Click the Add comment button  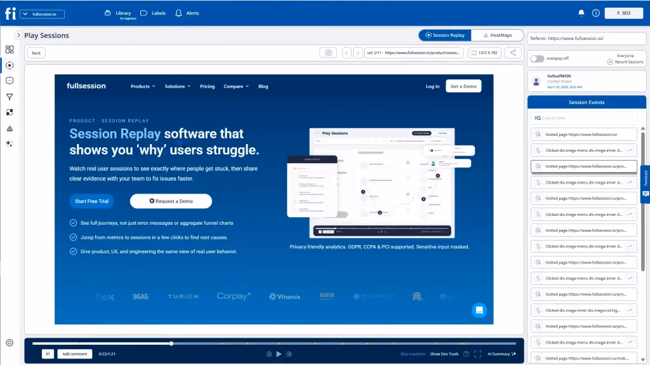(75, 354)
